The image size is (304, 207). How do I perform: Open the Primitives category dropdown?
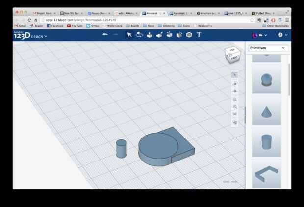coord(268,48)
